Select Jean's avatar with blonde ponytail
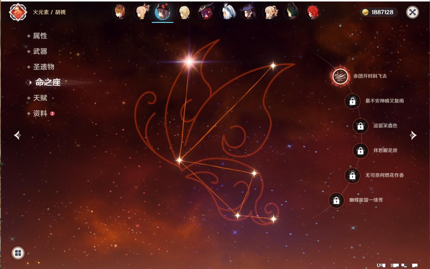Image resolution: width=430 pixels, height=269 pixels. 270,12
